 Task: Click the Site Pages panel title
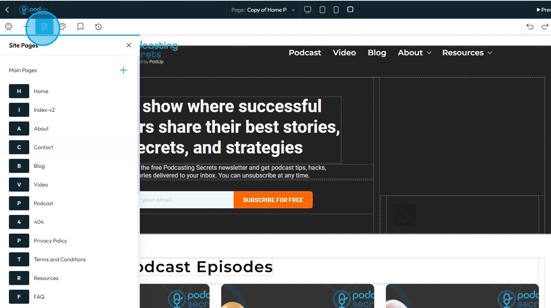coord(23,45)
